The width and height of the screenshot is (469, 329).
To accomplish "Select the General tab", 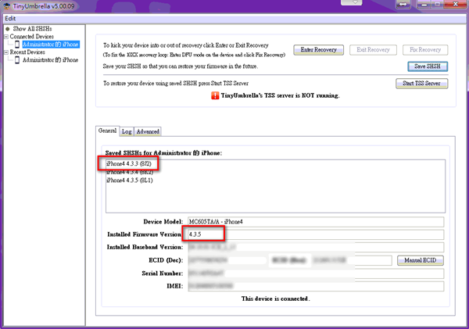I will tap(107, 131).
